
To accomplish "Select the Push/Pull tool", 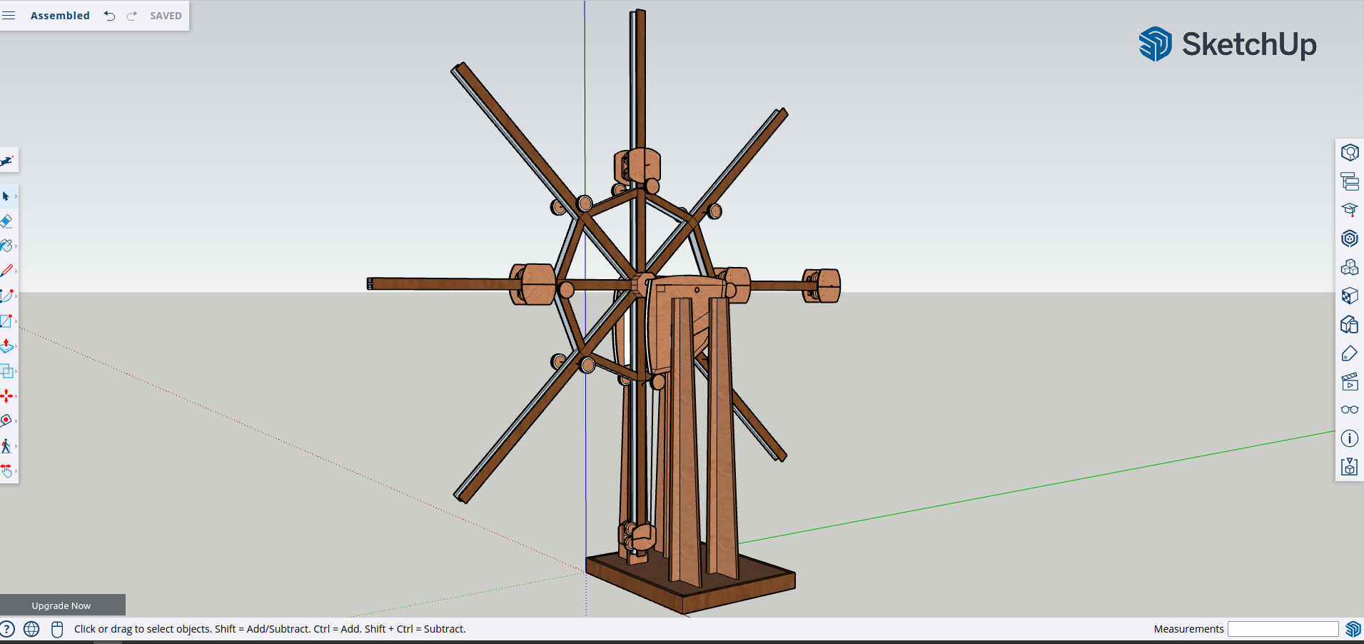I will coord(6,346).
